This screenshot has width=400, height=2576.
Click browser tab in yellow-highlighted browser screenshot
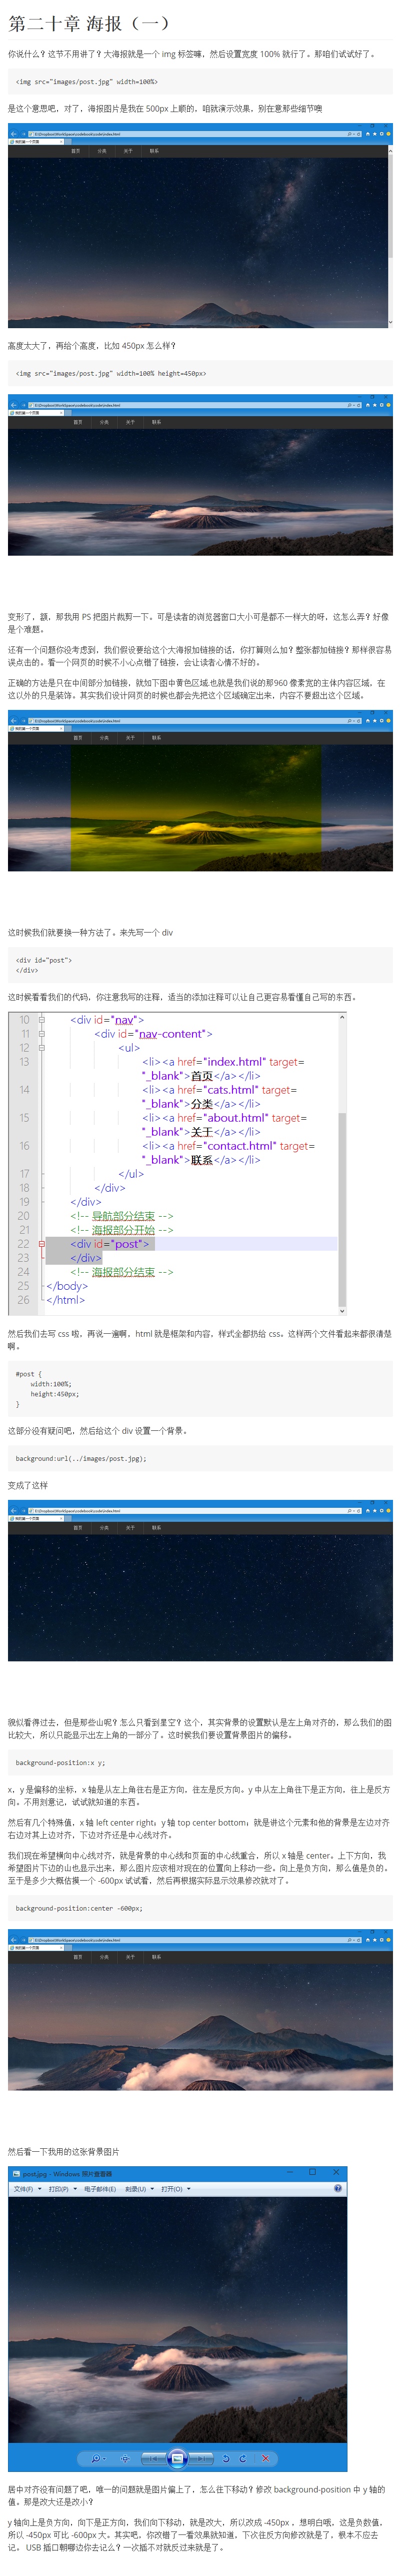tap(35, 729)
